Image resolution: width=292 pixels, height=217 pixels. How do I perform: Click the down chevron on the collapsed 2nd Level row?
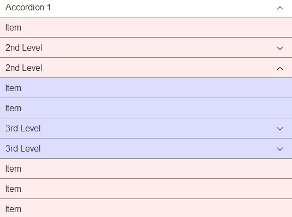pos(280,49)
